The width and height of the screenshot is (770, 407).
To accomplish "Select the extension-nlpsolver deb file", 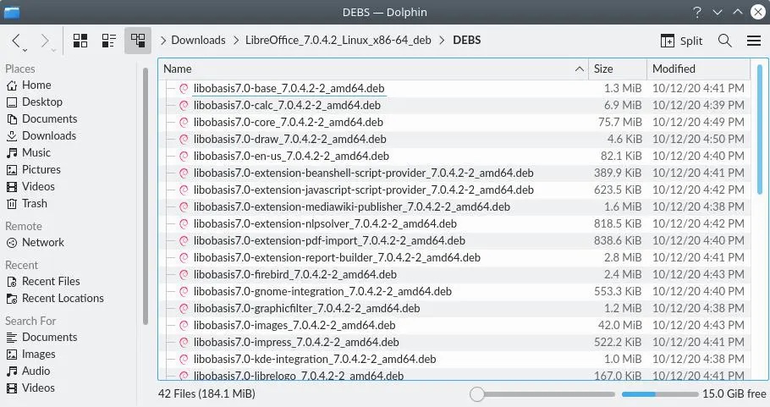I will click(x=325, y=224).
